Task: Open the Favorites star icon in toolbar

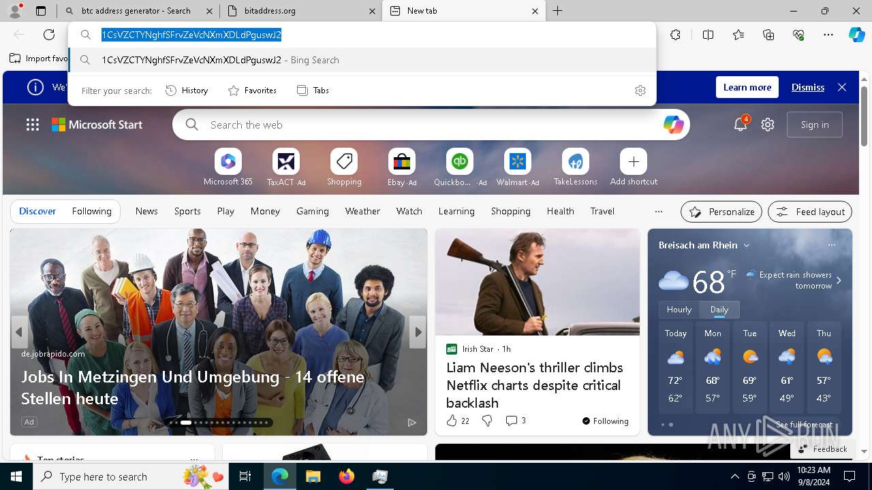Action: click(x=738, y=35)
